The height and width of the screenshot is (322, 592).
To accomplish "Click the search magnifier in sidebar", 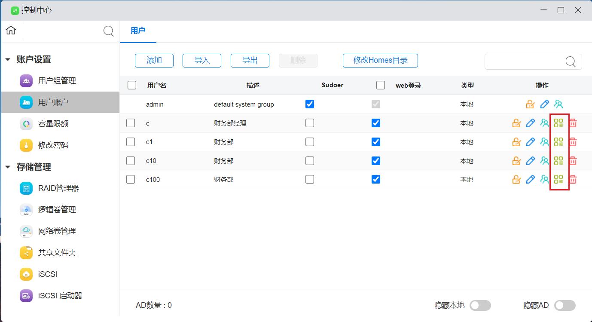I will (109, 31).
